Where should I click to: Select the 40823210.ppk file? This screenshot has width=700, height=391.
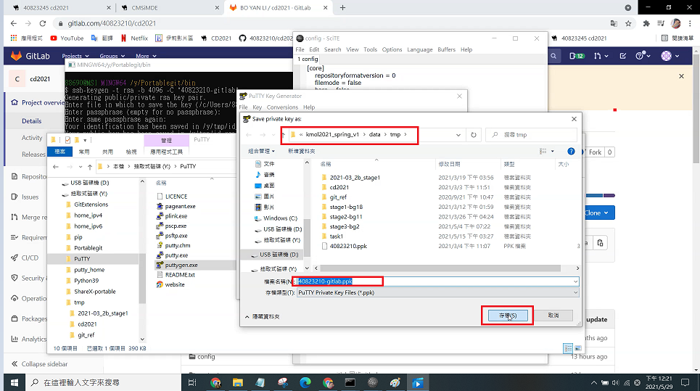[x=348, y=246]
